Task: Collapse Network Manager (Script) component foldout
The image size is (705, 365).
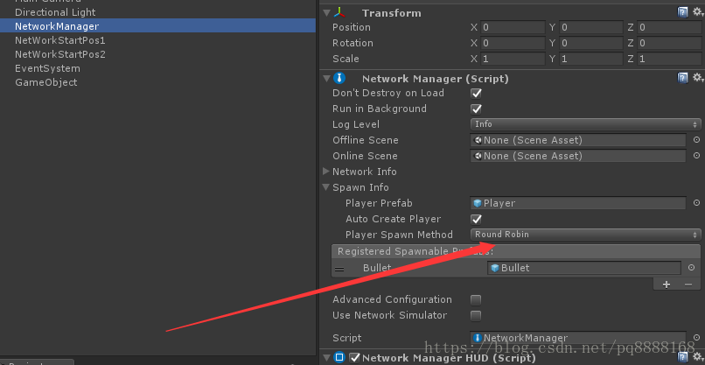Action: click(x=326, y=79)
